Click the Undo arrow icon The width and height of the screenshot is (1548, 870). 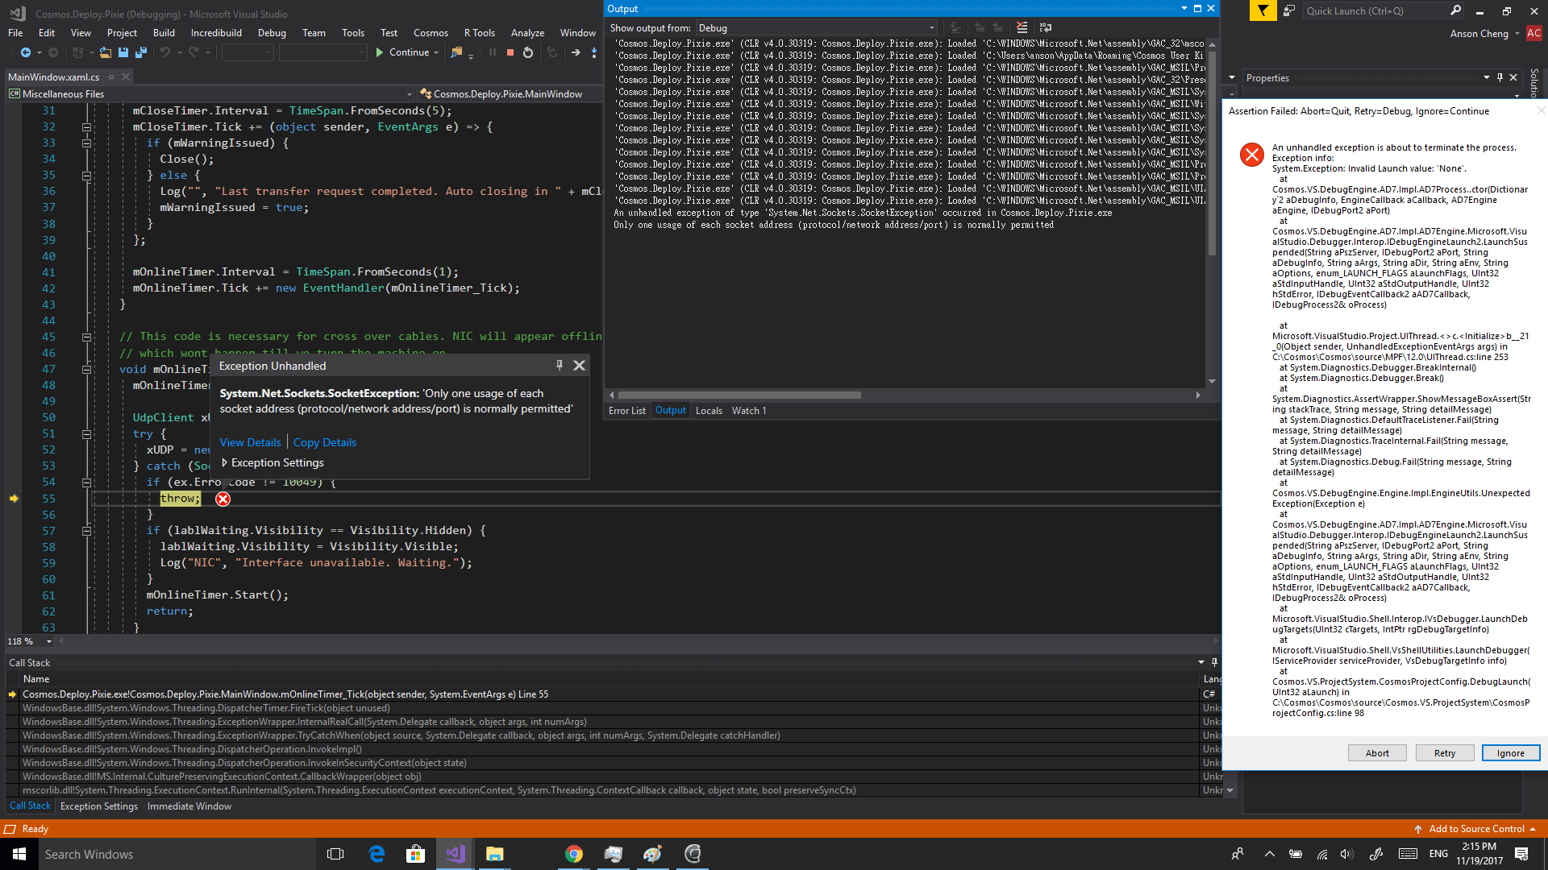tap(165, 52)
